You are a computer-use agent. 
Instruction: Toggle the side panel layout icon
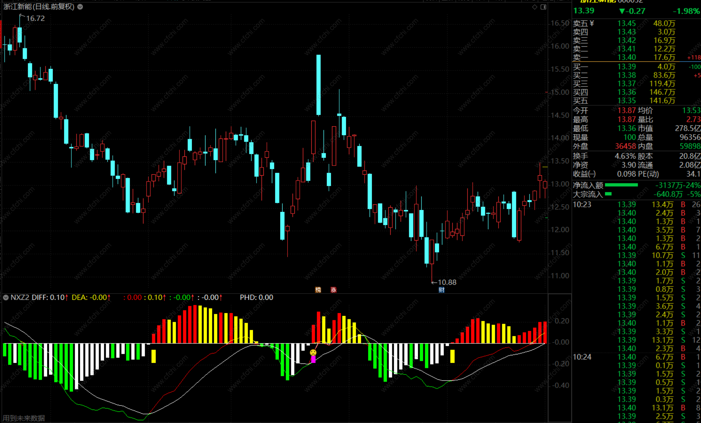[543, 7]
